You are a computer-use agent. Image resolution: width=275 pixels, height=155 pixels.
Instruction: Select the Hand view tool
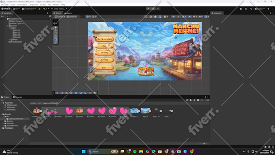[x=55, y=28]
